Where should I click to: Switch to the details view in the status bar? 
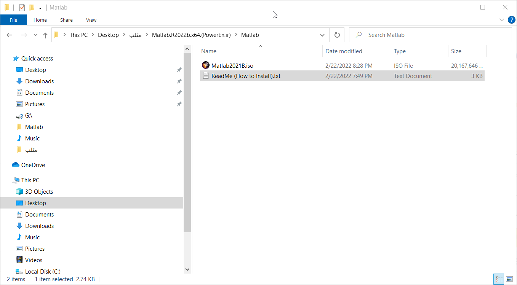point(499,279)
